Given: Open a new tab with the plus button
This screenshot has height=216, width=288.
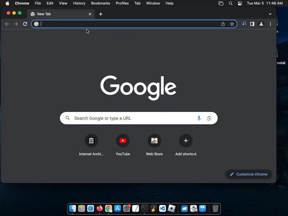Looking at the screenshot, I should (101, 14).
